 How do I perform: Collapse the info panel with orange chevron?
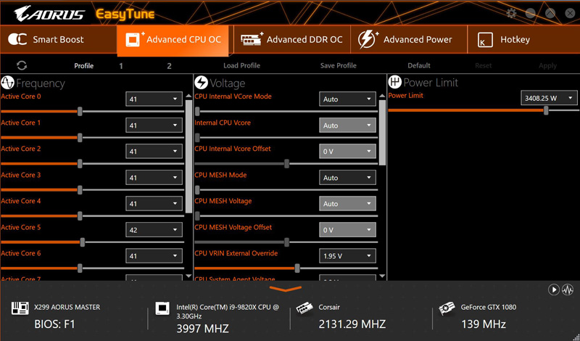(x=286, y=289)
